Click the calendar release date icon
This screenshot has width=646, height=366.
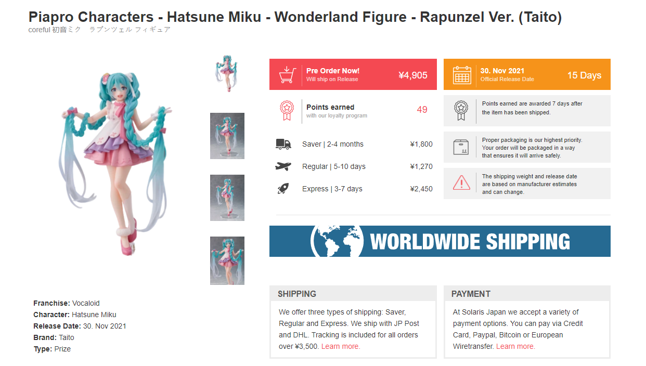(461, 75)
